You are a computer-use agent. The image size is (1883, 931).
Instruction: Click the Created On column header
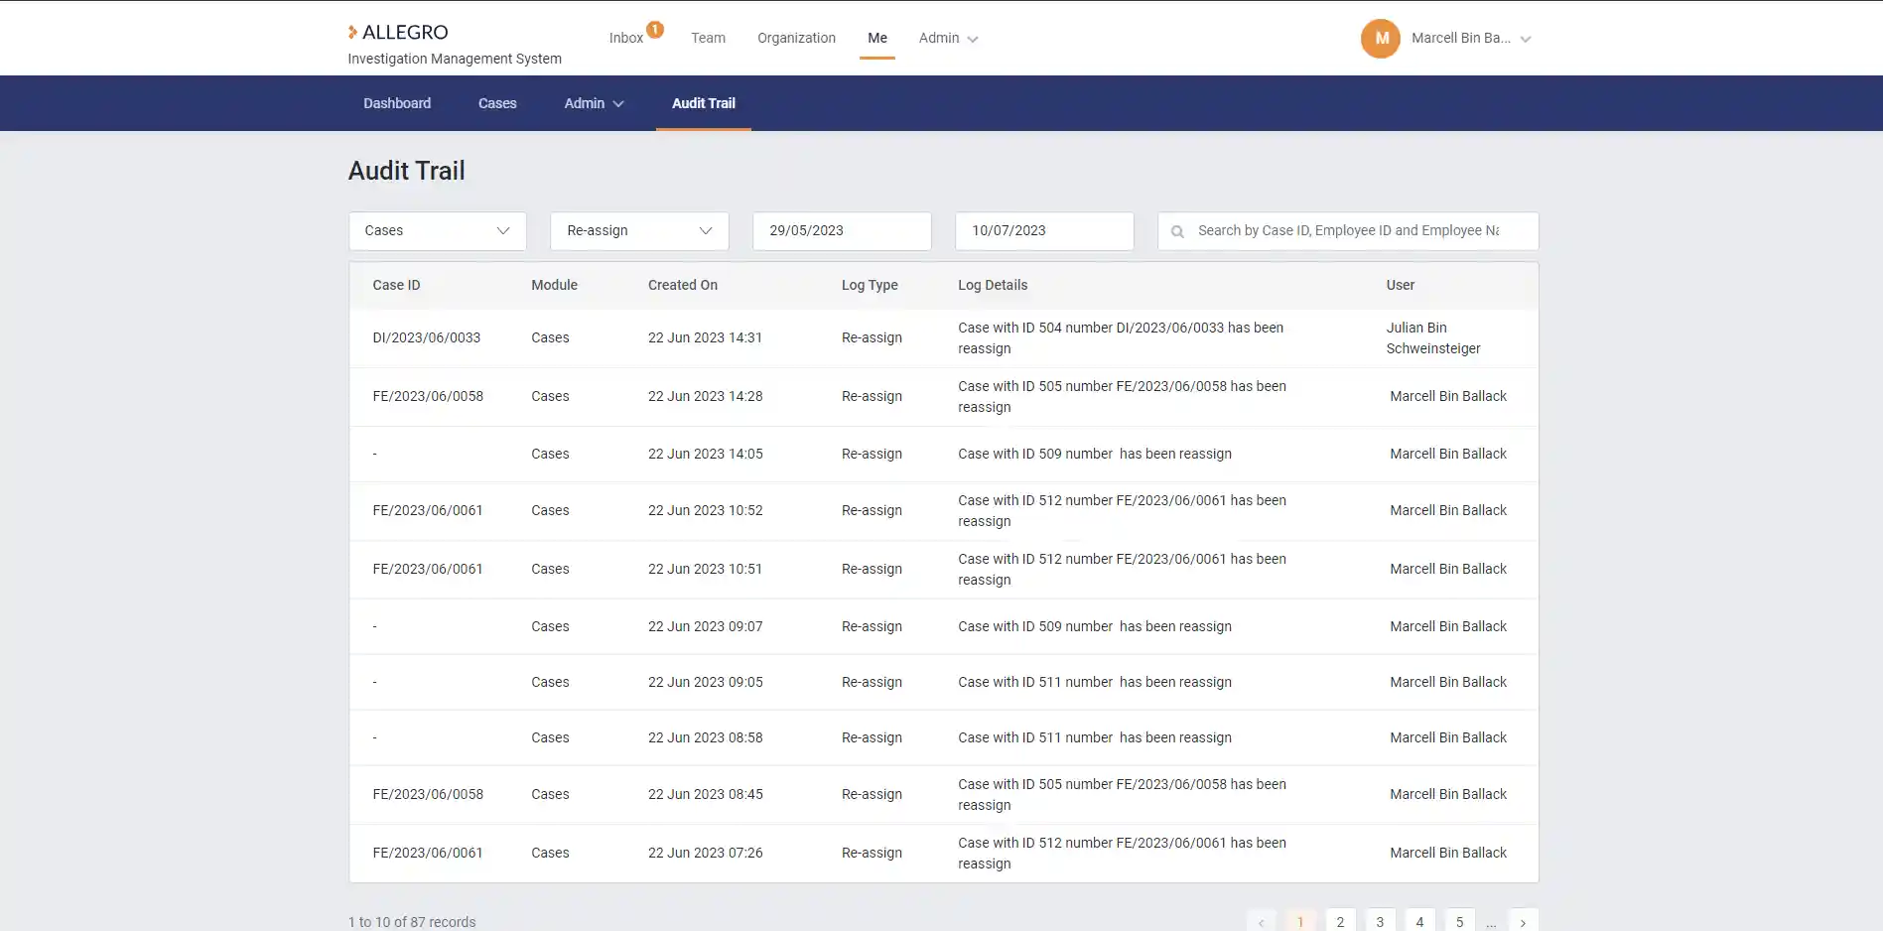[x=683, y=285]
